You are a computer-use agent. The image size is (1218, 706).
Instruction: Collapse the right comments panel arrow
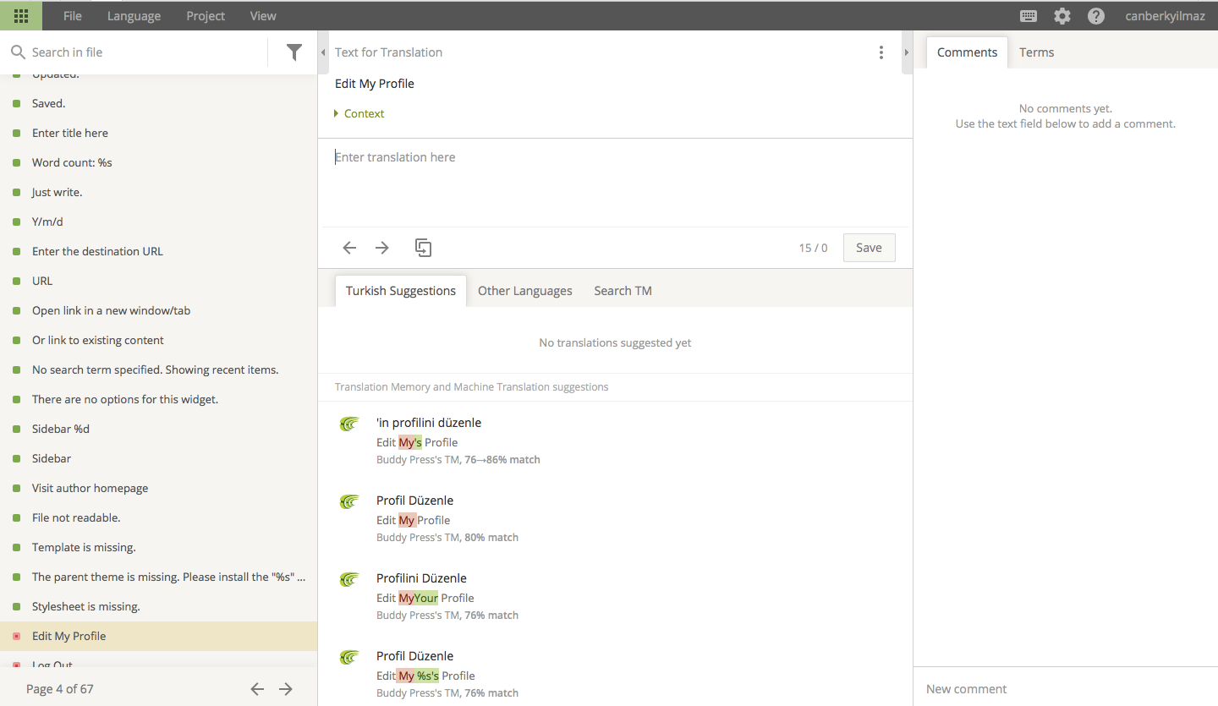pyautogui.click(x=907, y=52)
